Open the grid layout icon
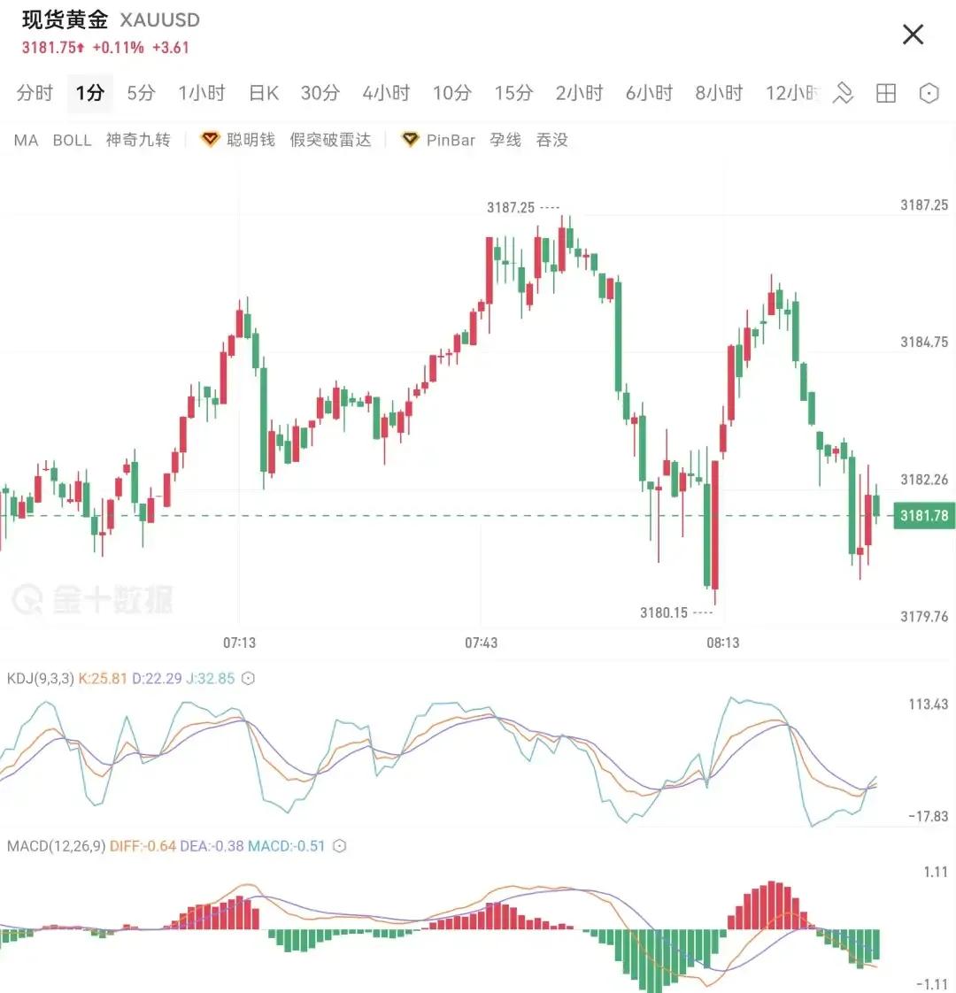The image size is (956, 993). [885, 93]
